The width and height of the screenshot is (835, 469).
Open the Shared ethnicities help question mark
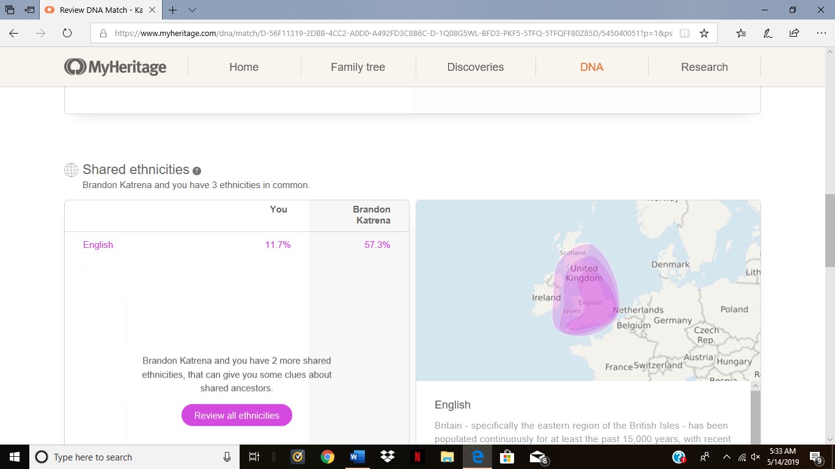(x=197, y=171)
